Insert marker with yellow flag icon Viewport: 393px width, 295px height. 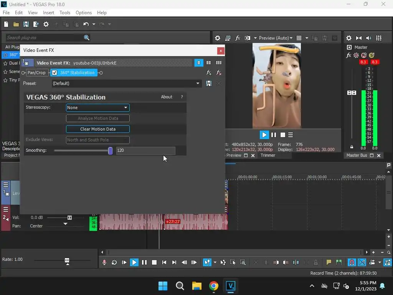329,262
